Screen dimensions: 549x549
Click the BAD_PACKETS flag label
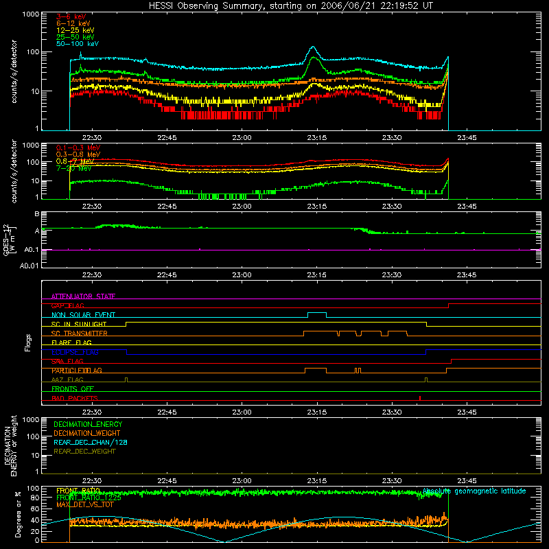point(75,398)
